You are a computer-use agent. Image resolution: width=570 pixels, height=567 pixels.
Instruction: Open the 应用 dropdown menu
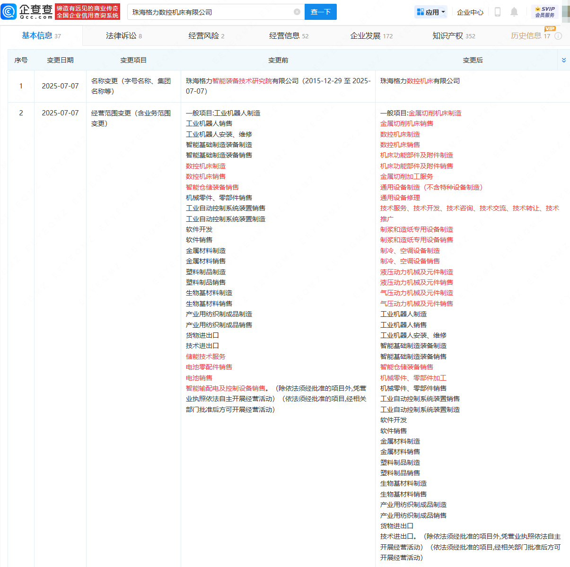click(x=431, y=12)
